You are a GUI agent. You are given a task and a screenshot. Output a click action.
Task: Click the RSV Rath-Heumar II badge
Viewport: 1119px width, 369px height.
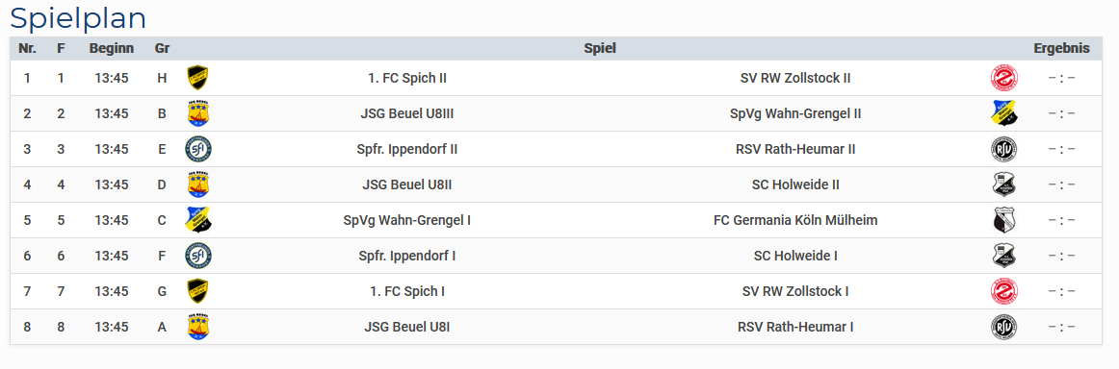coord(1004,149)
